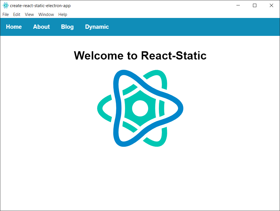Screen dimensions: 280x211
Task: Open the File menu
Action: tap(5, 15)
